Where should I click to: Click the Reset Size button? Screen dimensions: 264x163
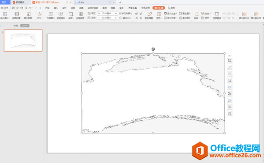(125, 18)
